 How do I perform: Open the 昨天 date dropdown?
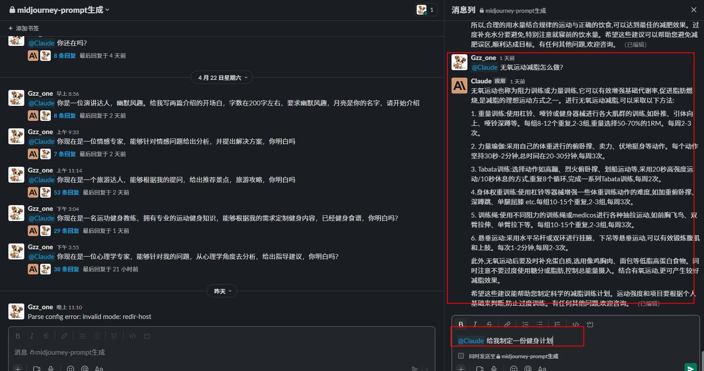[x=222, y=291]
